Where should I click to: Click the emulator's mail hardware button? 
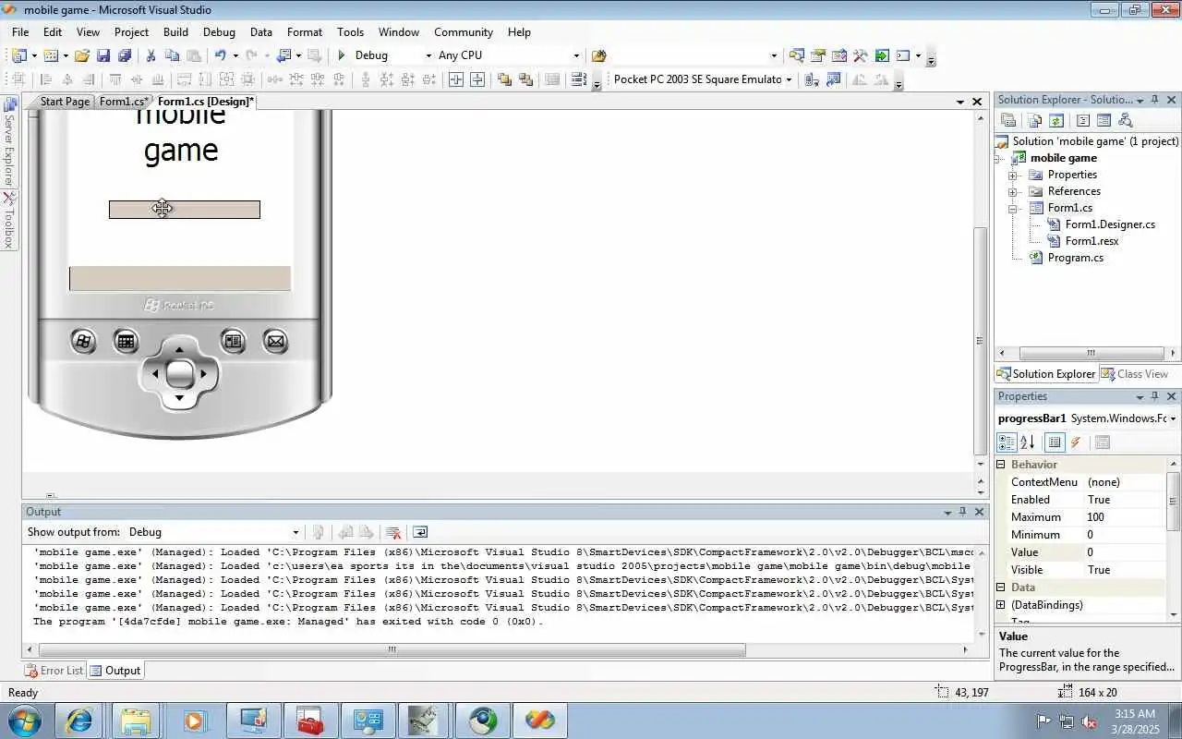click(275, 342)
